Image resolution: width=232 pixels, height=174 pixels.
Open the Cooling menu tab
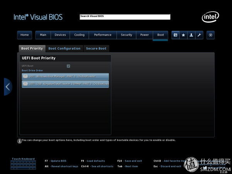[79, 35]
